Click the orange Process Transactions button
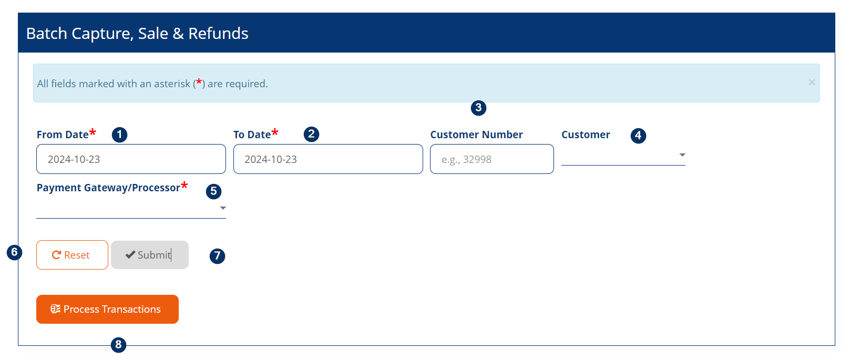The height and width of the screenshot is (360, 850). [x=107, y=309]
